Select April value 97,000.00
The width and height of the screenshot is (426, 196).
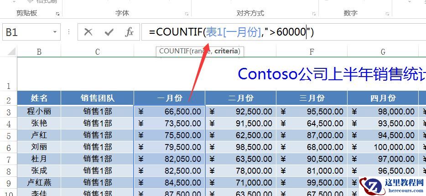tap(383, 159)
